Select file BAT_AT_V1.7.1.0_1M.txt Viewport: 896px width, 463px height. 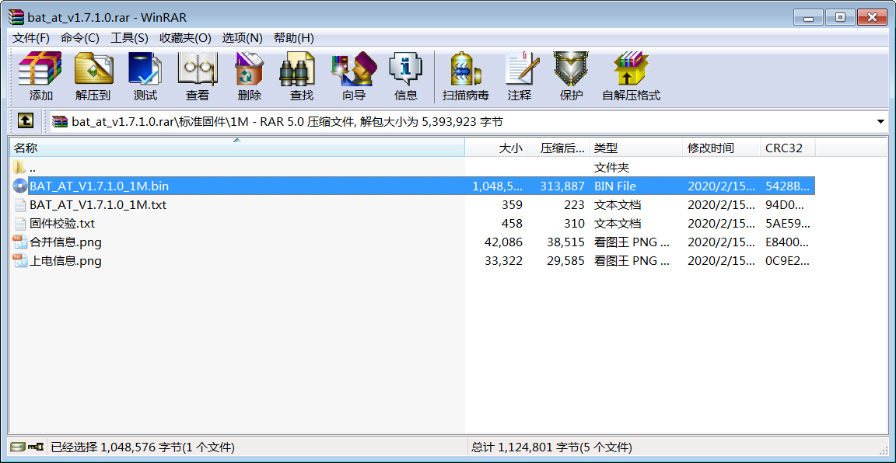pos(98,204)
